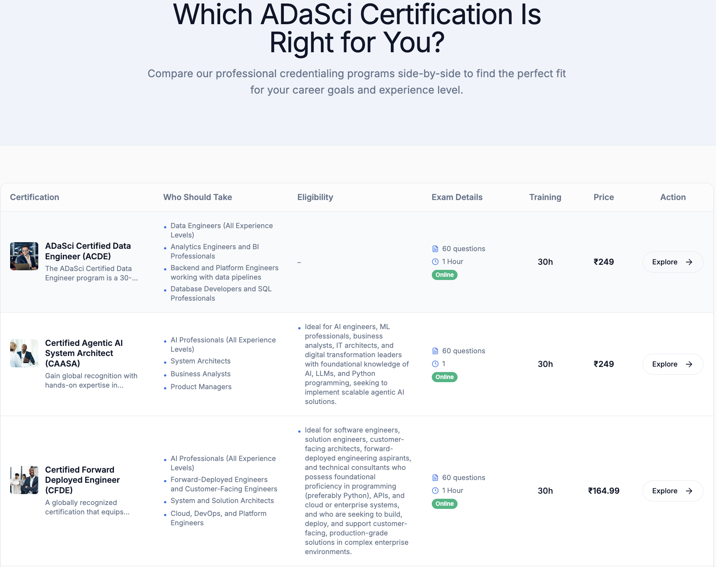Image resolution: width=716 pixels, height=567 pixels.
Task: Click the Certification column header
Action: (x=35, y=197)
